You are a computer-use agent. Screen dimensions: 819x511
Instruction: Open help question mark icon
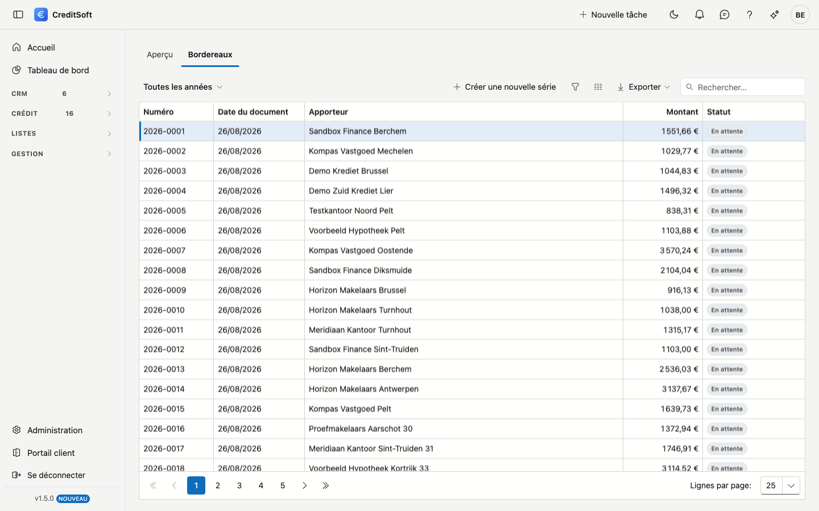750,15
